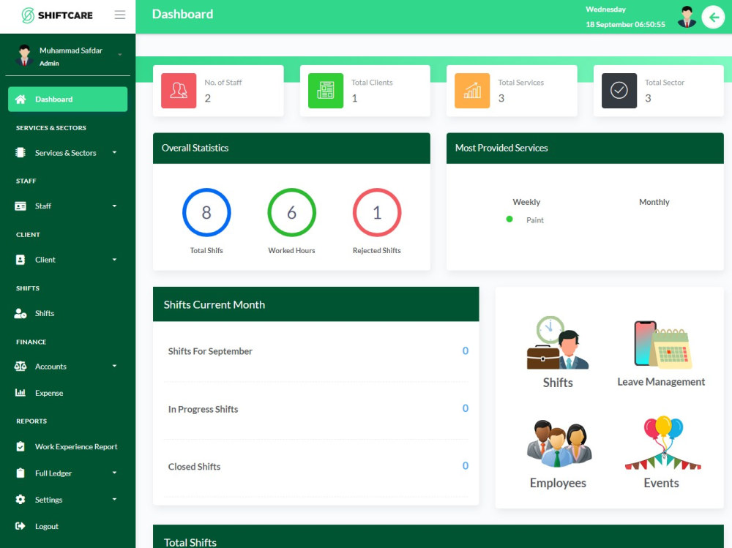Viewport: 732px width, 548px height.
Task: Expand the Accounts submenu arrow
Action: pyautogui.click(x=114, y=366)
